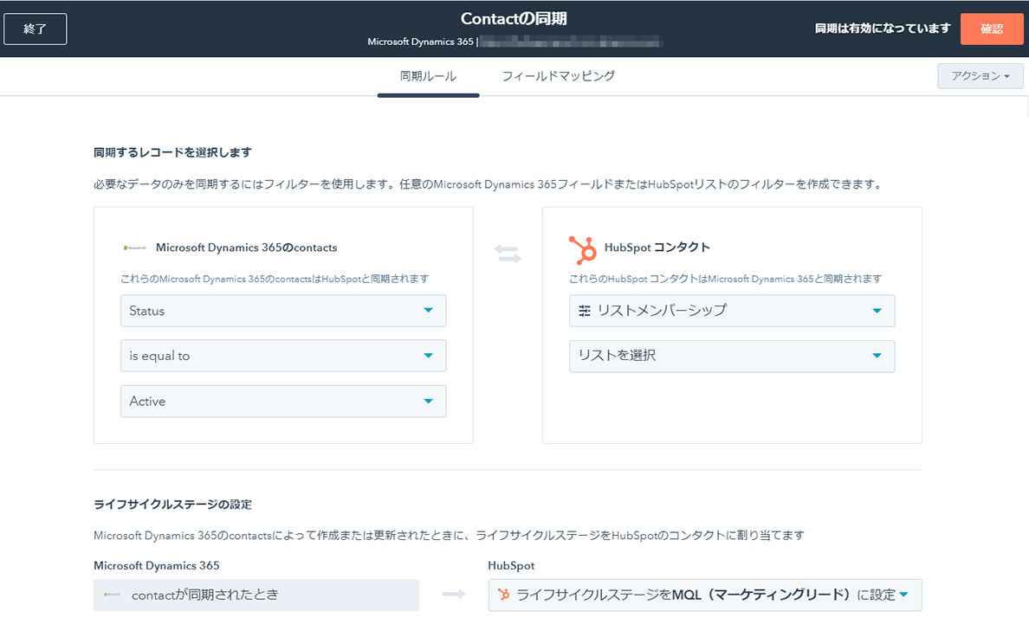Screen dimensions: 1029x637
Task: Click the Microsoft icon in contactが同期されたとき field
Action: [x=113, y=595]
